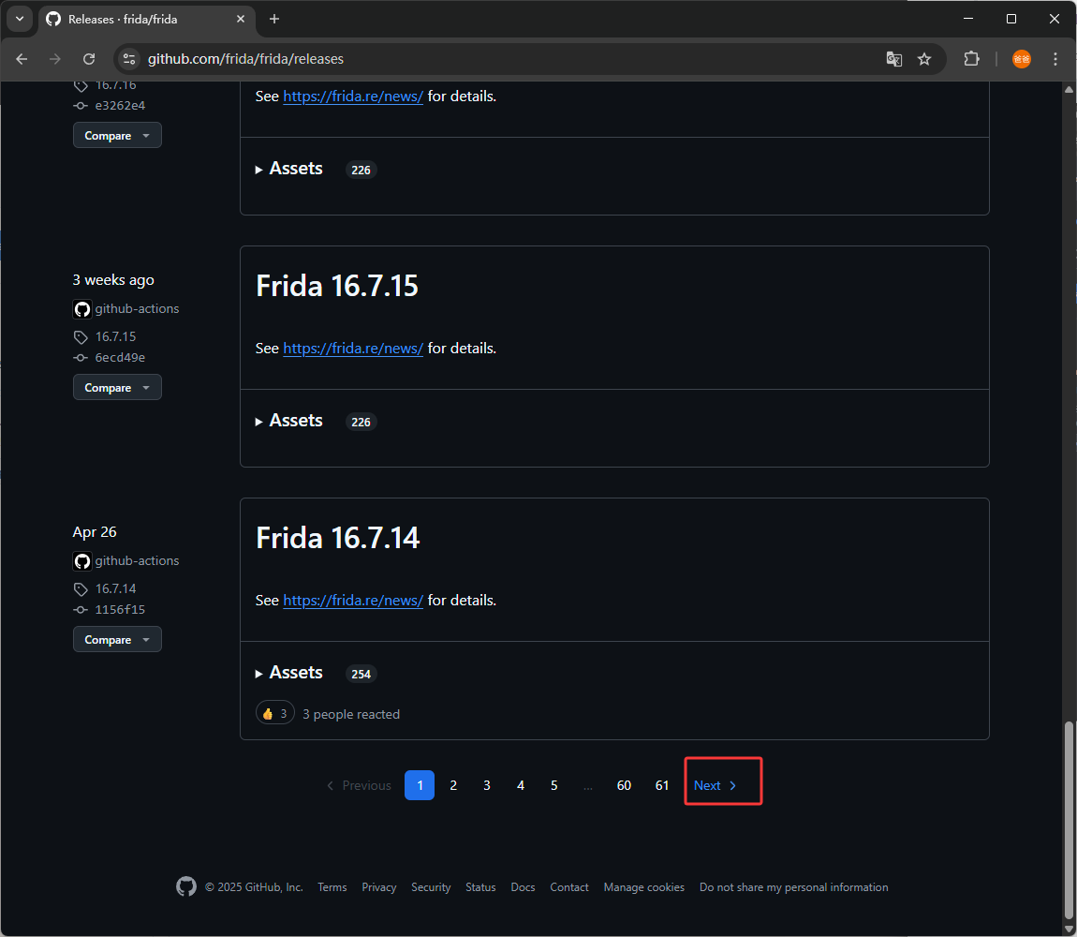This screenshot has width=1077, height=937.
Task: Open frida.re/news link under Frida 16.7.14
Action: point(353,600)
